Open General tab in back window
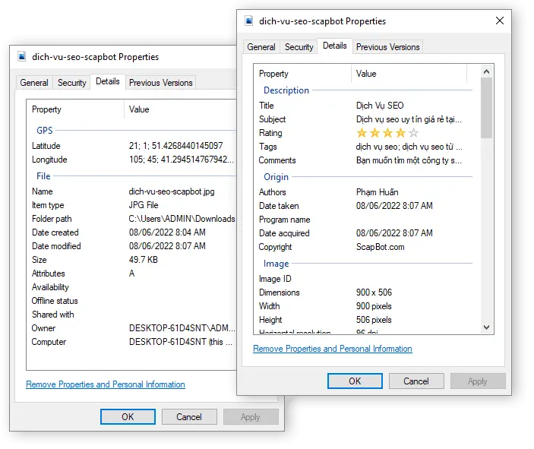The image size is (534, 449). point(34,83)
